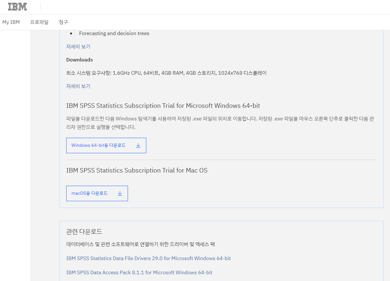Click Windows 64-bit용 다운로드 button
Screen dimensions: 390x281
(x=106, y=145)
